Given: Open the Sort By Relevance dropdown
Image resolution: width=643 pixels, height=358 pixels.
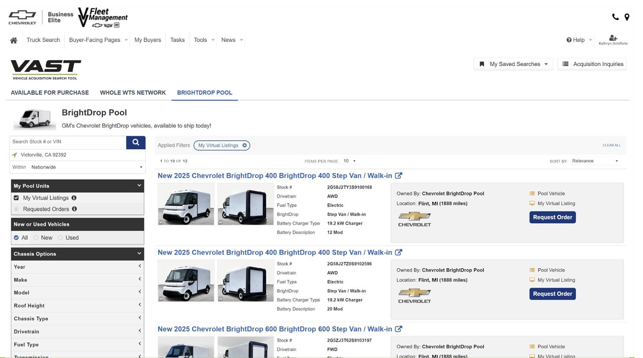Looking at the screenshot, I should point(595,161).
